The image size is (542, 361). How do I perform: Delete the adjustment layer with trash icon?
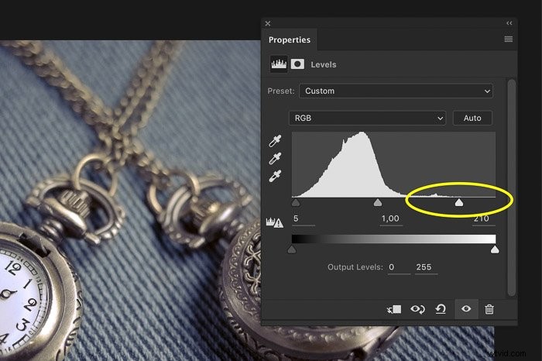(x=489, y=309)
